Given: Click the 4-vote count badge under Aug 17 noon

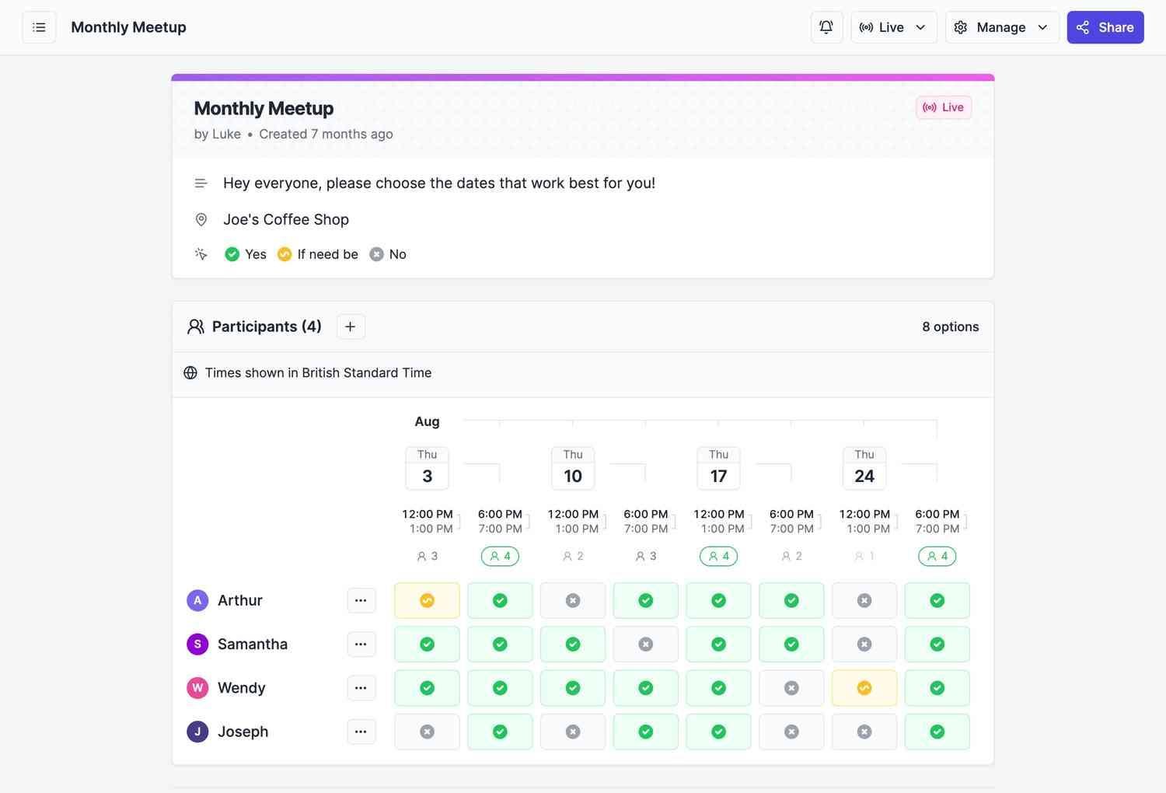Looking at the screenshot, I should tap(718, 556).
